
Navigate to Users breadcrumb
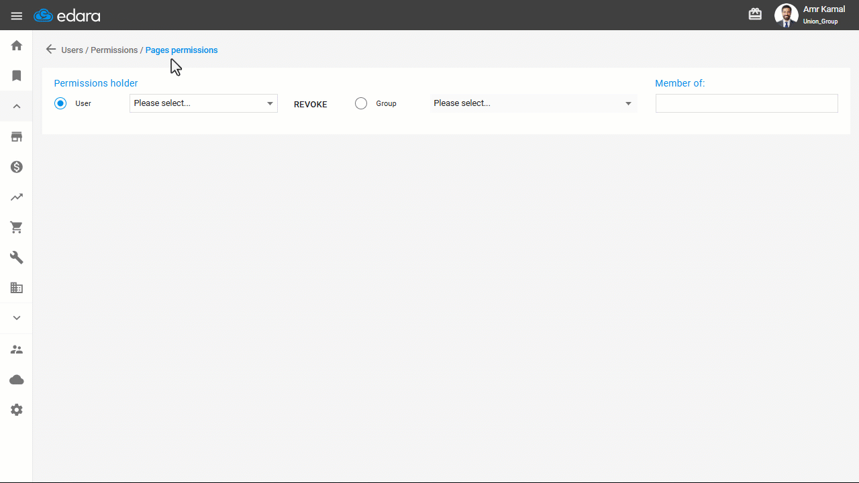[72, 50]
